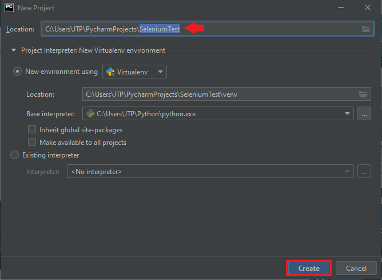This screenshot has height=280, width=382.
Task: Click the ellipsis button beside Interpreter dropdown
Action: (x=364, y=171)
